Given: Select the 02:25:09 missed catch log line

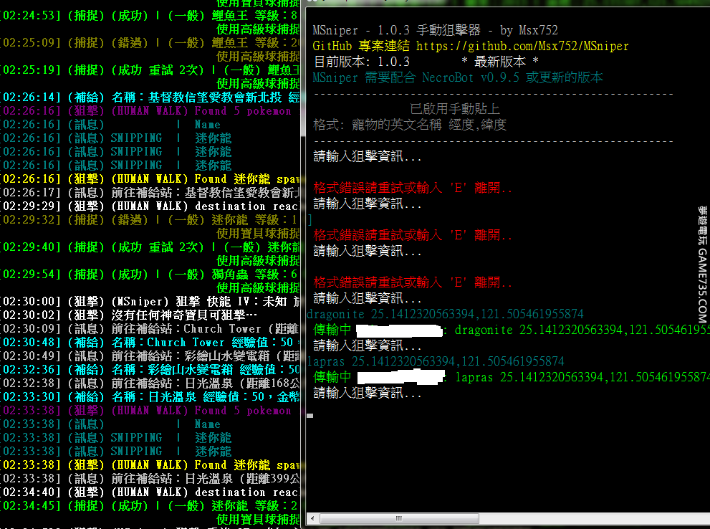Looking at the screenshot, I should point(150,43).
